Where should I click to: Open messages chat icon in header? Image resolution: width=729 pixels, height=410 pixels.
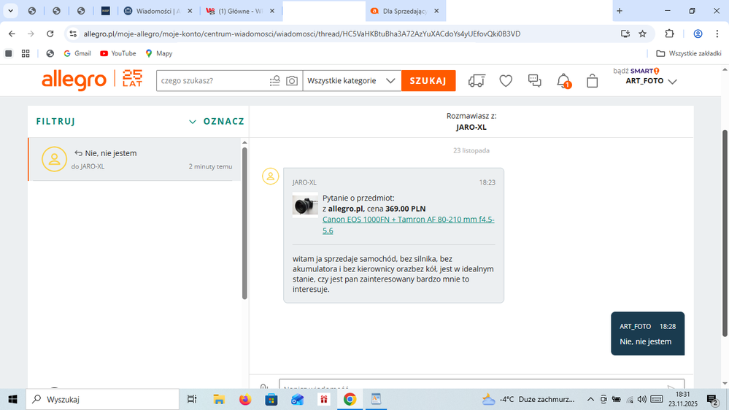(x=534, y=81)
